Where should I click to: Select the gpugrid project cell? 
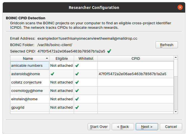click(x=30, y=107)
